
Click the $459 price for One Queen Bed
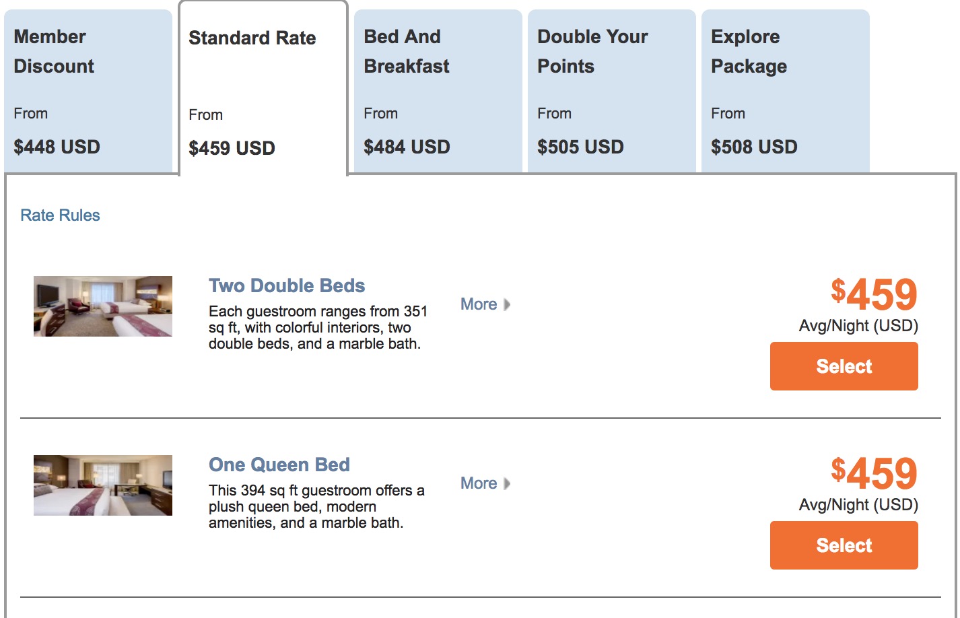(874, 473)
